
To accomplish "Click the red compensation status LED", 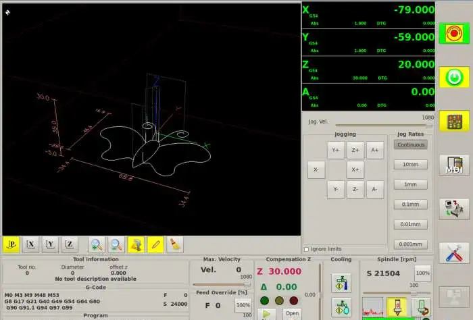I will (x=293, y=300).
